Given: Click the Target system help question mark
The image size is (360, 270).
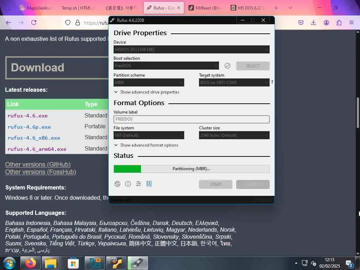Looking at the screenshot, I should click(x=272, y=82).
